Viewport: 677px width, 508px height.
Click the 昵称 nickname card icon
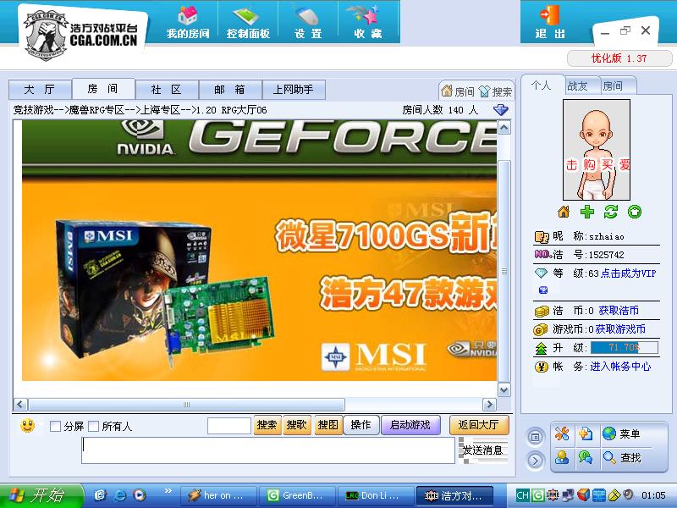pyautogui.click(x=542, y=236)
